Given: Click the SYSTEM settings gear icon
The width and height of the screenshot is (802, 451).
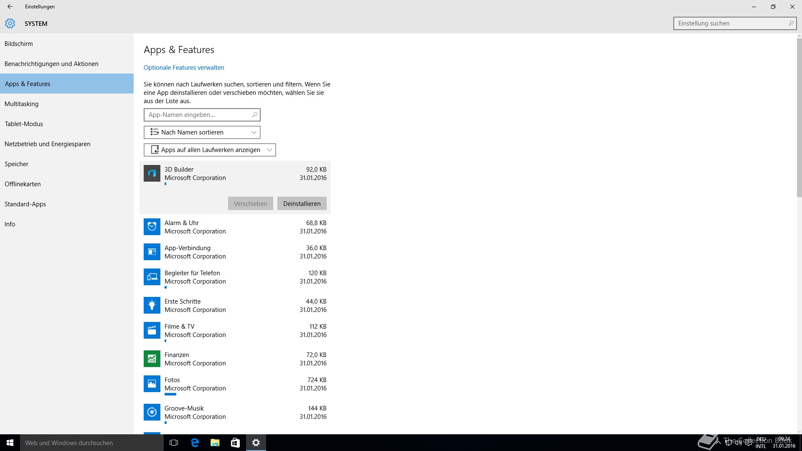Looking at the screenshot, I should coord(10,23).
